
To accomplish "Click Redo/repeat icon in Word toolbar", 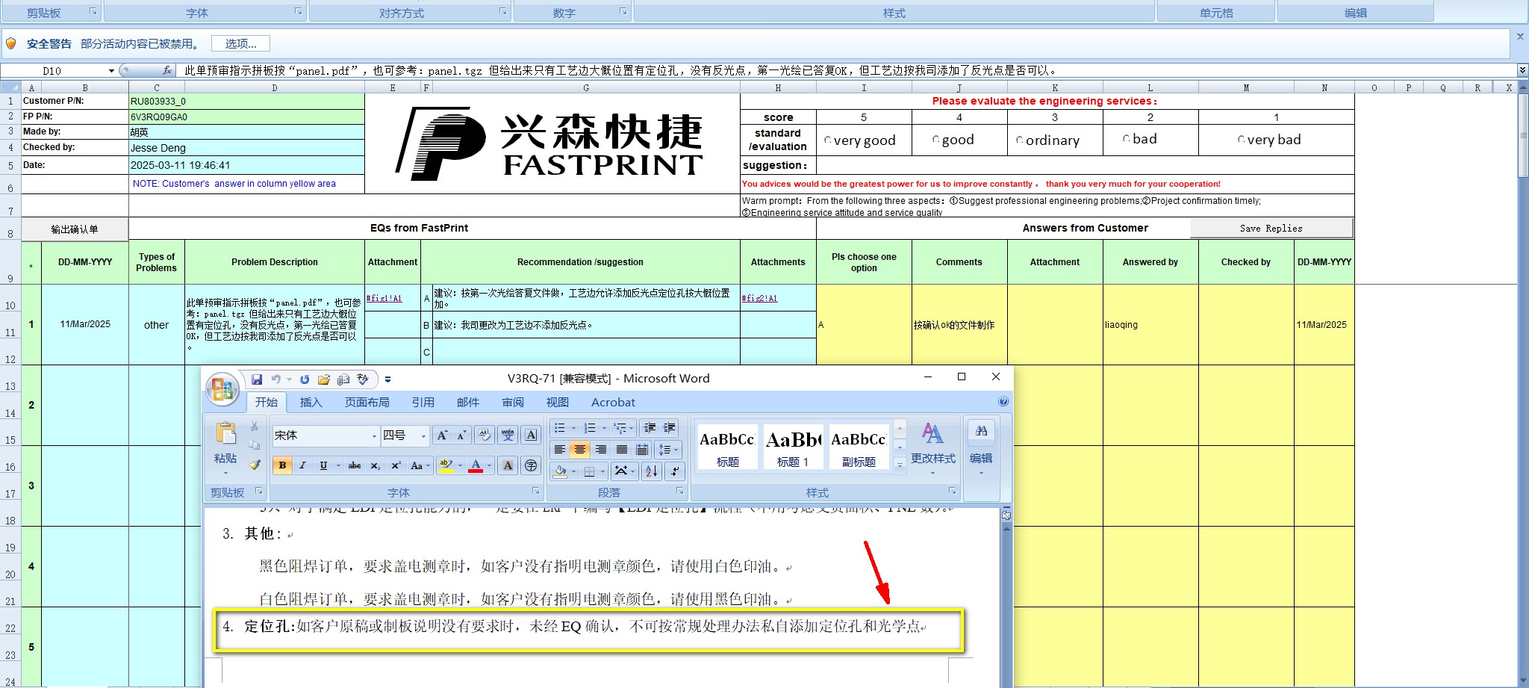I will pyautogui.click(x=305, y=379).
